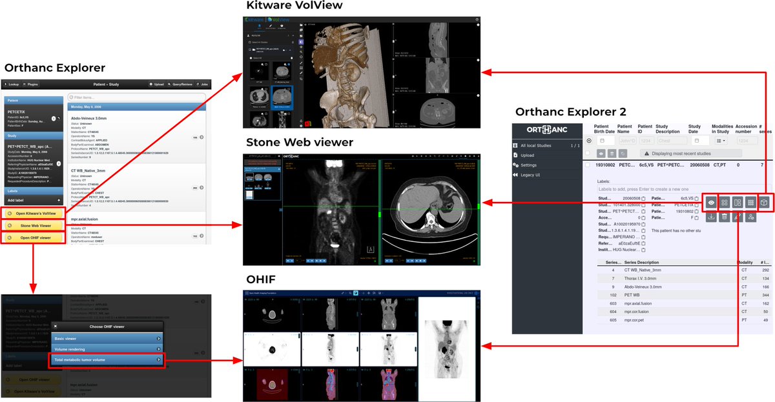
Task: Click the Study Description filter field
Action: click(x=672, y=140)
